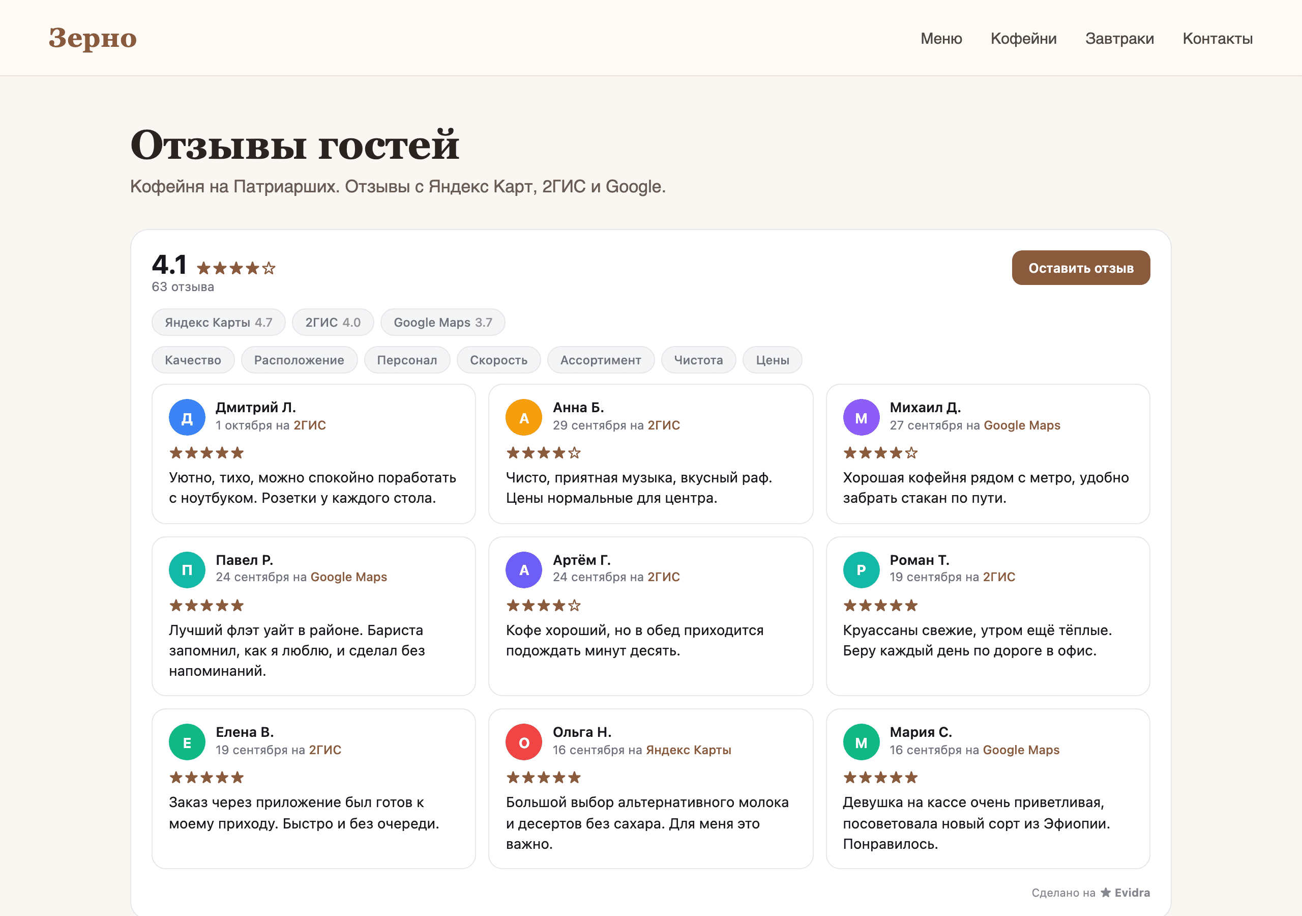Viewport: 1302px width, 916px height.
Task: Go to the Кофейни page
Action: [1023, 39]
